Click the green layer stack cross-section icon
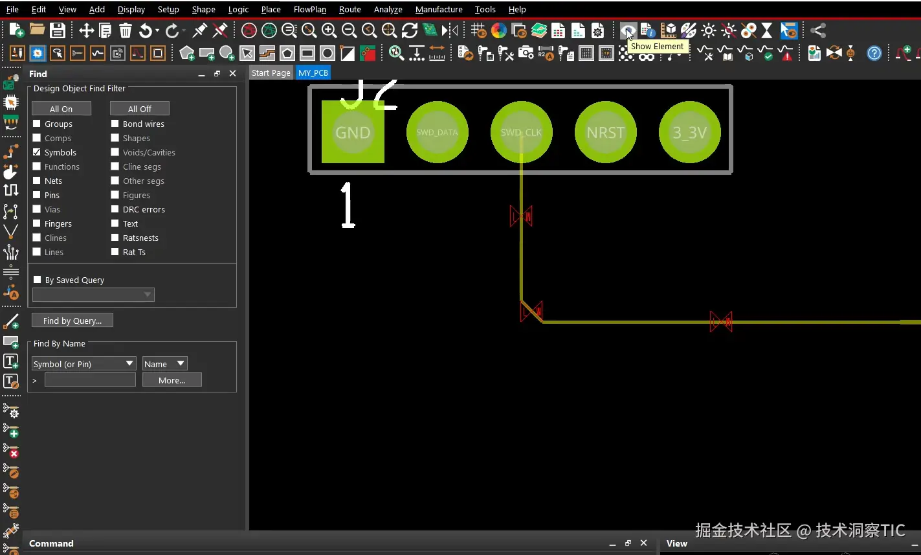This screenshot has width=921, height=555. 538,30
